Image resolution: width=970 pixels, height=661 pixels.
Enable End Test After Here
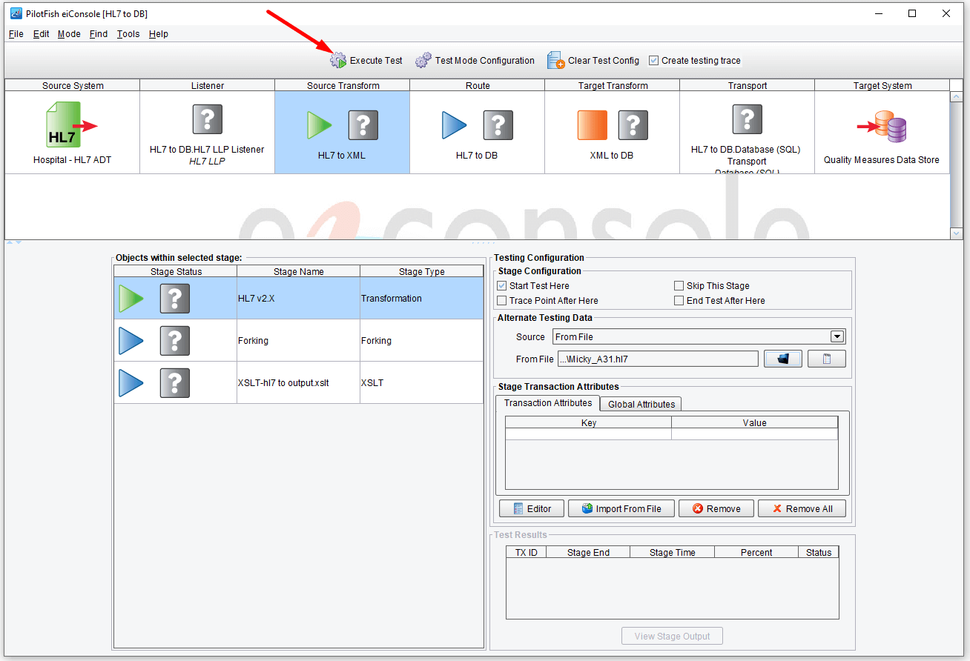click(x=679, y=301)
